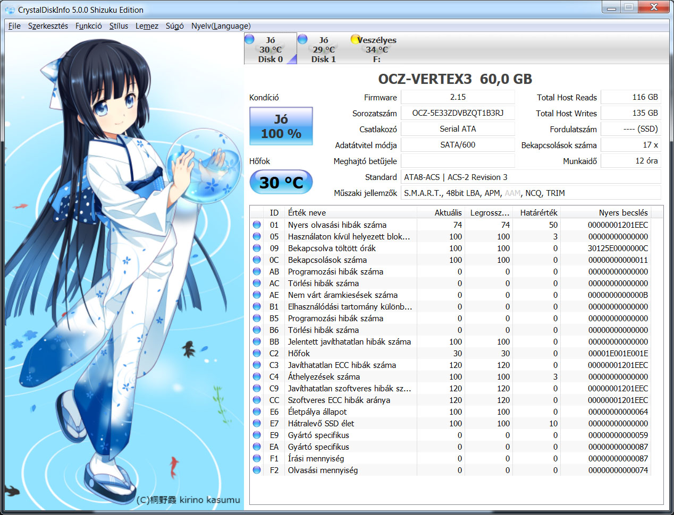
Task: Open the Nyelv(Language) menu
Action: click(x=221, y=25)
